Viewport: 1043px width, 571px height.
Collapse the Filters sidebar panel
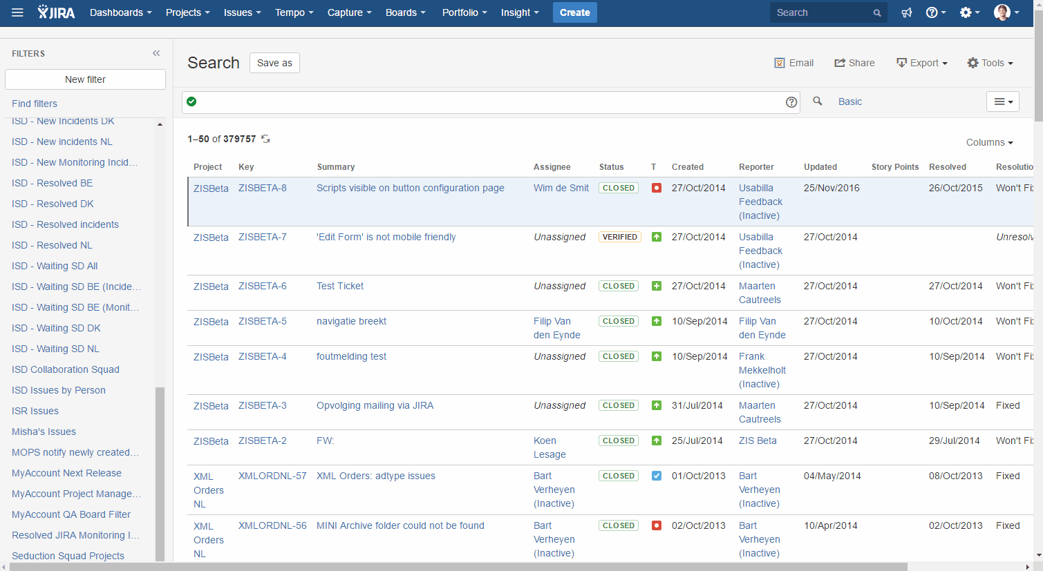pyautogui.click(x=156, y=53)
